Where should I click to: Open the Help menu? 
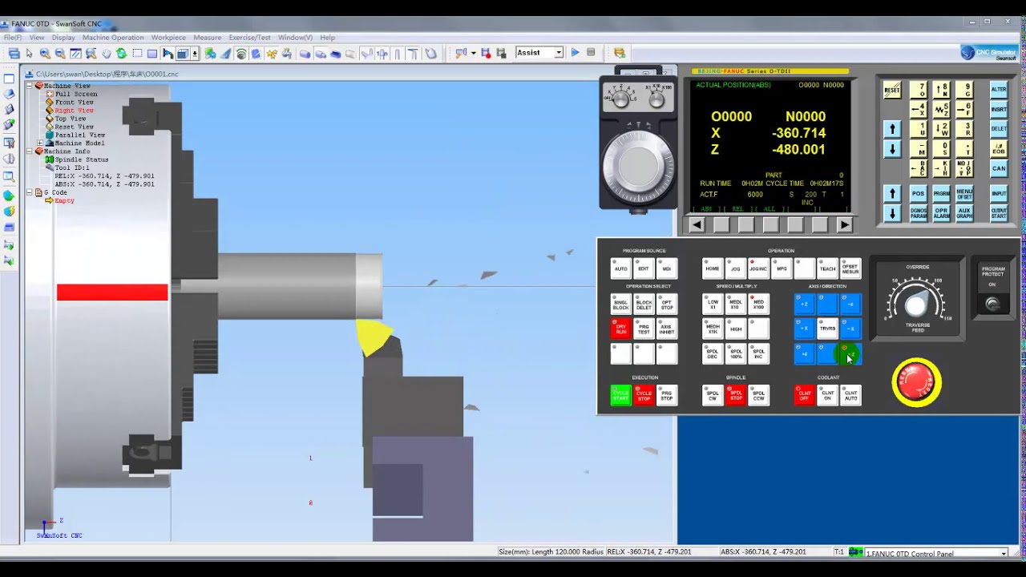(327, 38)
